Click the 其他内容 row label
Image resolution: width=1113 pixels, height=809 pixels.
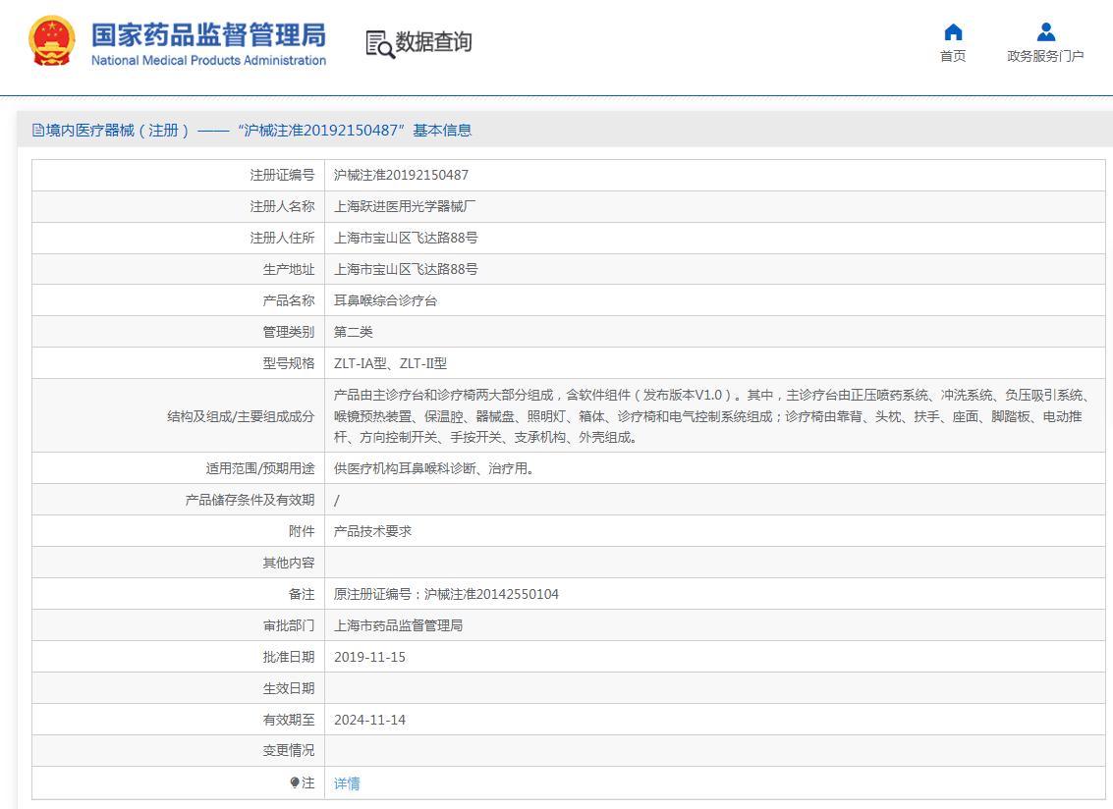(288, 563)
